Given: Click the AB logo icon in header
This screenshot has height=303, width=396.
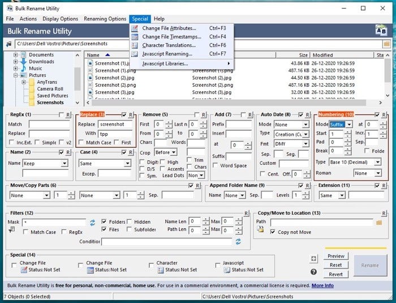Looking at the screenshot, I should tap(381, 31).
